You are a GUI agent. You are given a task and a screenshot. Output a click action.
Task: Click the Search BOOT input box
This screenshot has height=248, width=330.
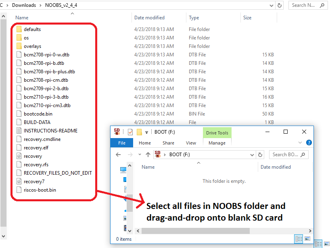pos(288,155)
